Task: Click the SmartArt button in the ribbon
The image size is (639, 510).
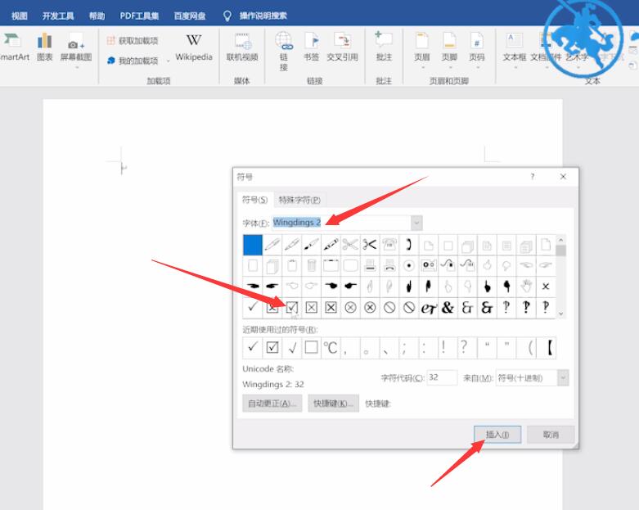Action: [13, 47]
